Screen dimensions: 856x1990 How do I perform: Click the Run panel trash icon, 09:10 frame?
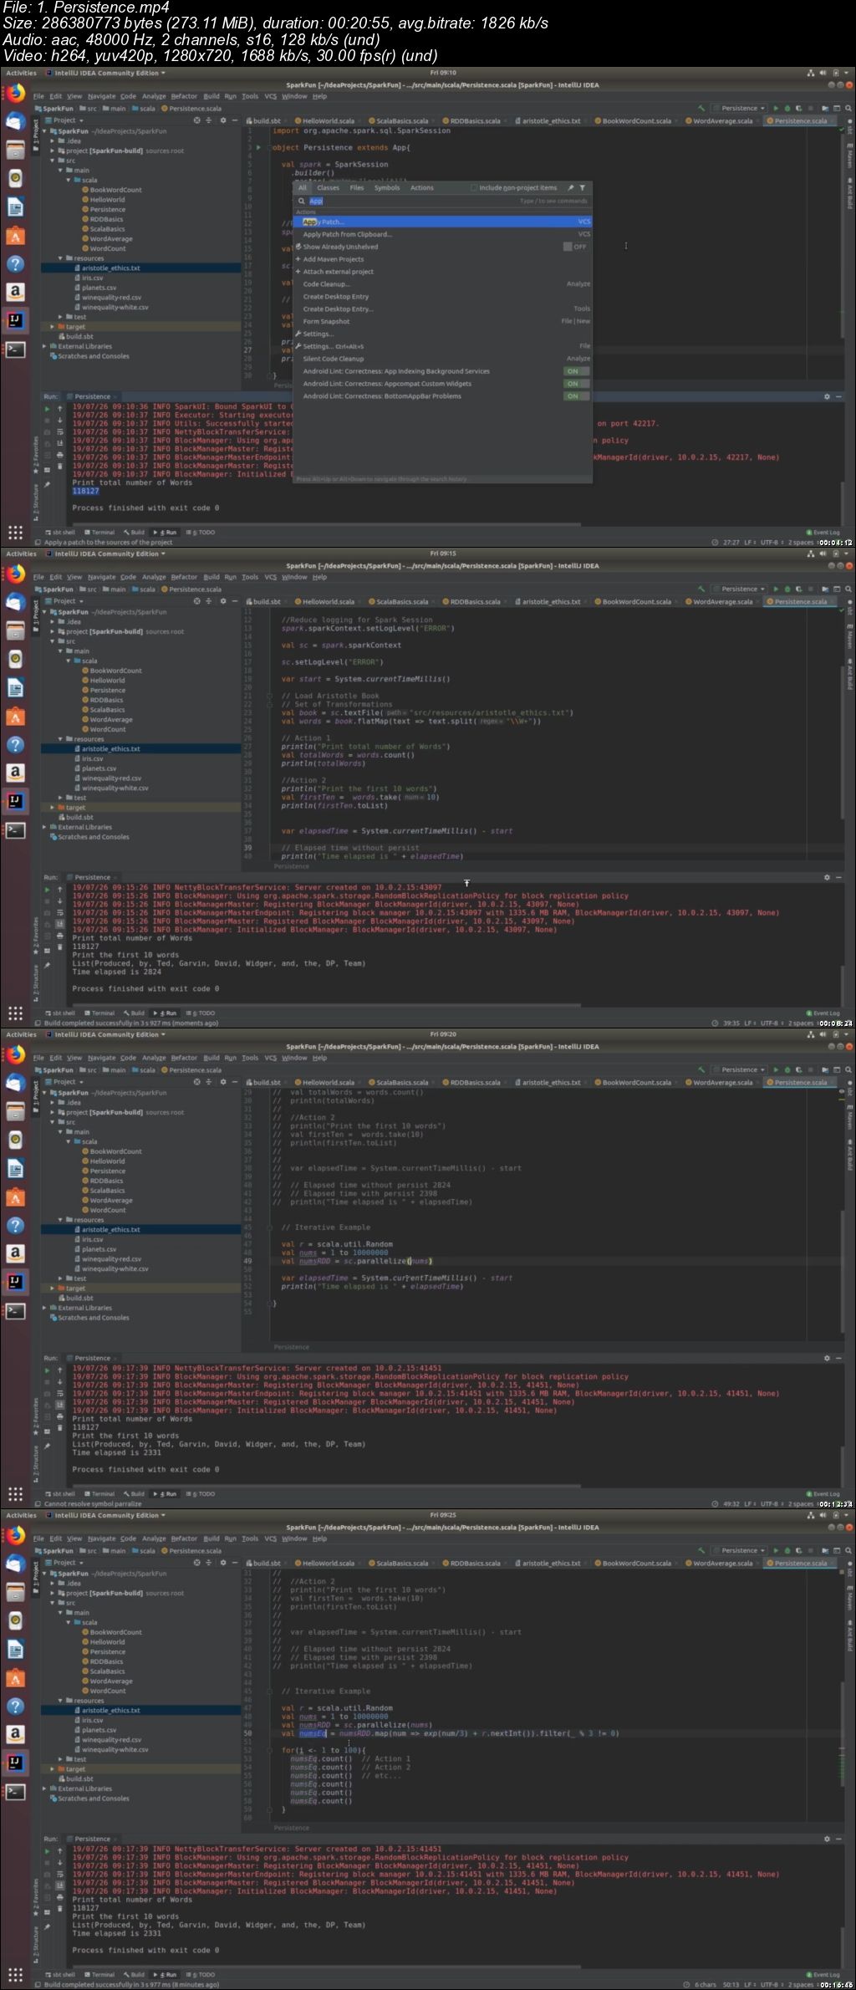coord(60,467)
